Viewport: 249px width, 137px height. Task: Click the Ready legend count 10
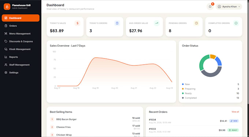[x=238, y=93]
